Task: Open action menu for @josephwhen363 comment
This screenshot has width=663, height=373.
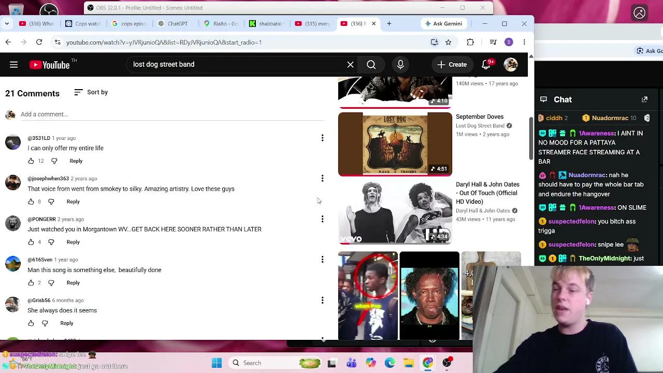Action: click(x=322, y=179)
